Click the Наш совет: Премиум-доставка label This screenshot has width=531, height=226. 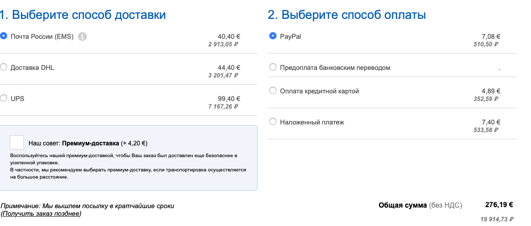(x=88, y=143)
